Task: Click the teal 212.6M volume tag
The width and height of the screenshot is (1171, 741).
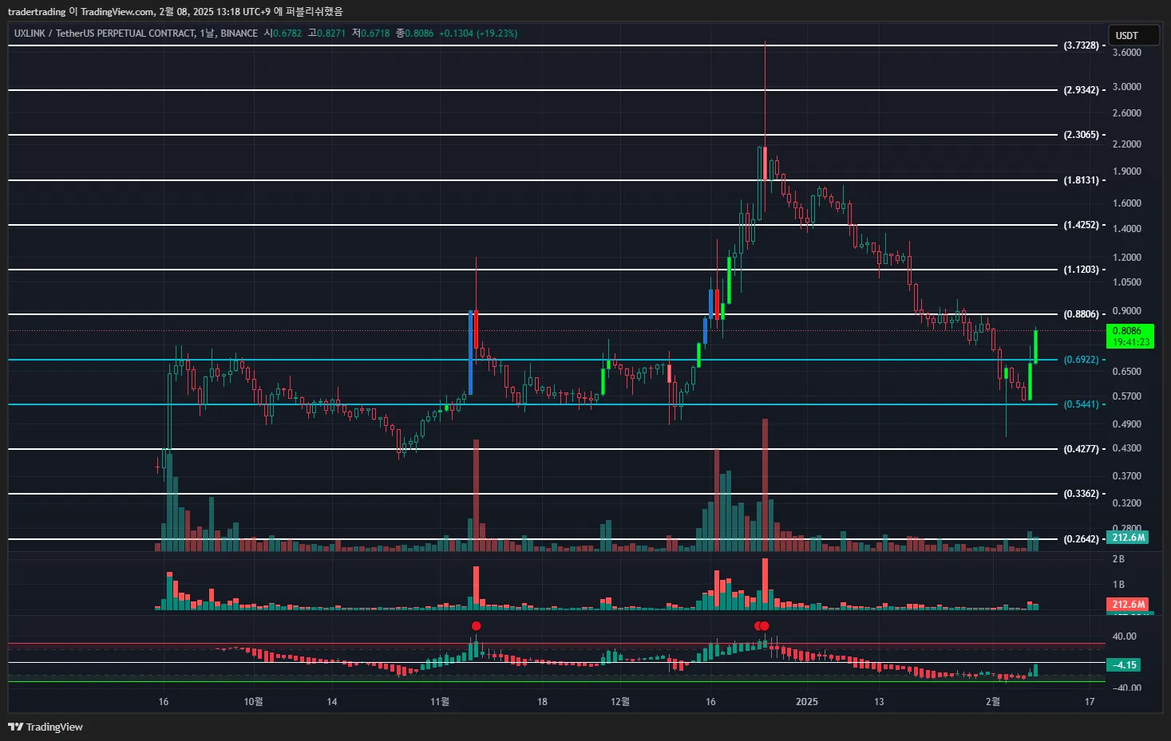Action: point(1128,538)
